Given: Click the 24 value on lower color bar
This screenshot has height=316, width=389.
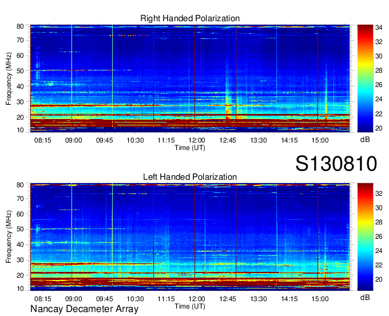Looking at the screenshot, I should (379, 251).
